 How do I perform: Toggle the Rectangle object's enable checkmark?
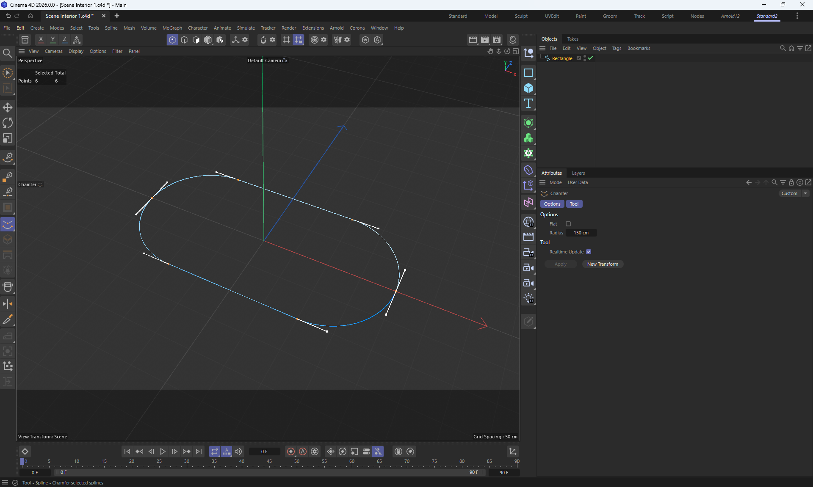(590, 58)
